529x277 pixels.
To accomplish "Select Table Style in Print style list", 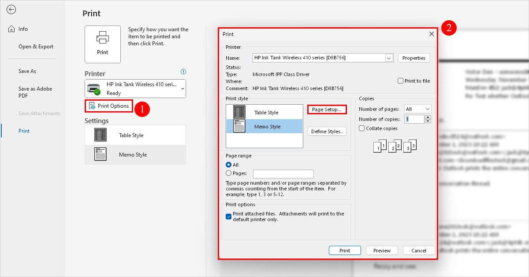I will 264,112.
